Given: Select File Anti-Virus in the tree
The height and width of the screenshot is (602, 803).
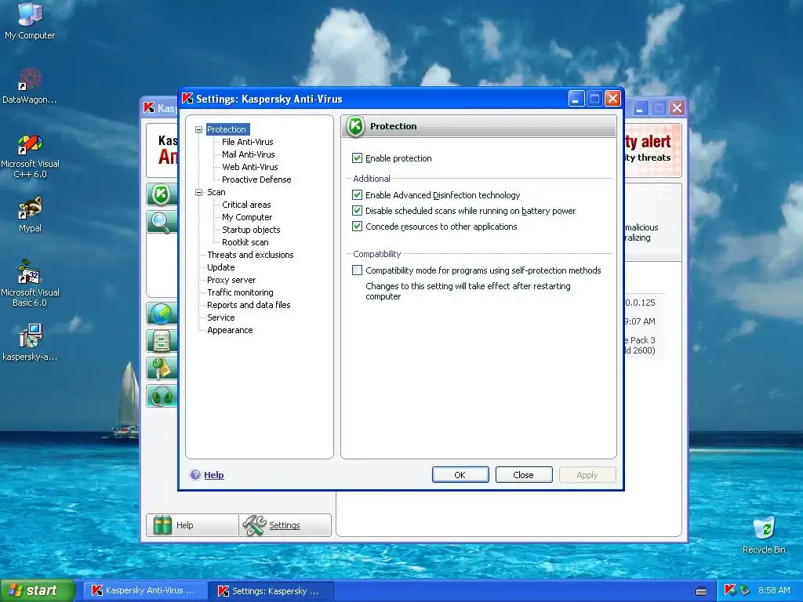Looking at the screenshot, I should (x=247, y=142).
